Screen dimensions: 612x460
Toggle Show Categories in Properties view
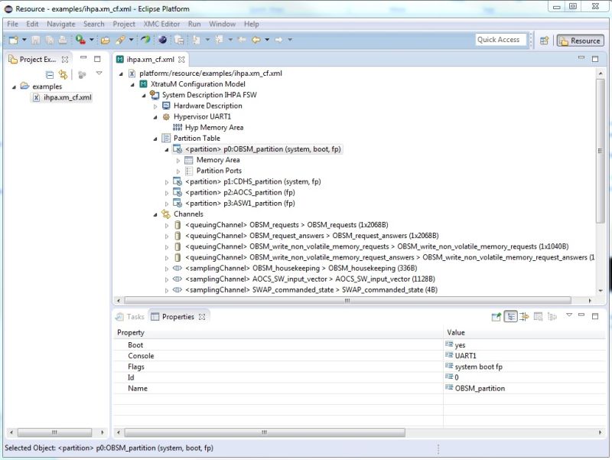click(510, 317)
